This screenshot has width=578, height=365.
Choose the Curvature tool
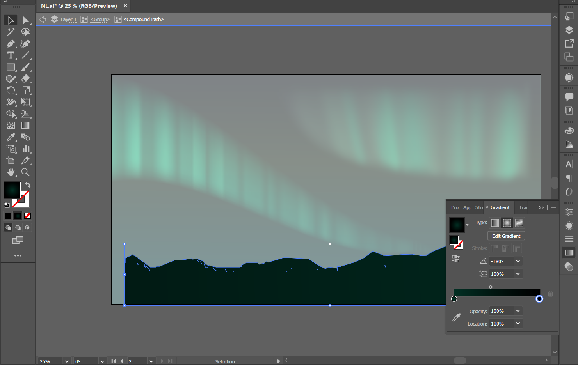[25, 44]
